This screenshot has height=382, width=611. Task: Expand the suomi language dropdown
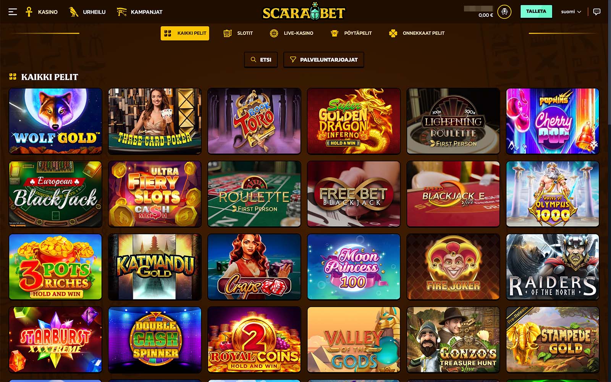coord(571,12)
